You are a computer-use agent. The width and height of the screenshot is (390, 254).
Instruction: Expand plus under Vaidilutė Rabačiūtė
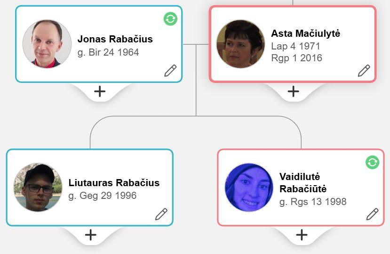[302, 235]
